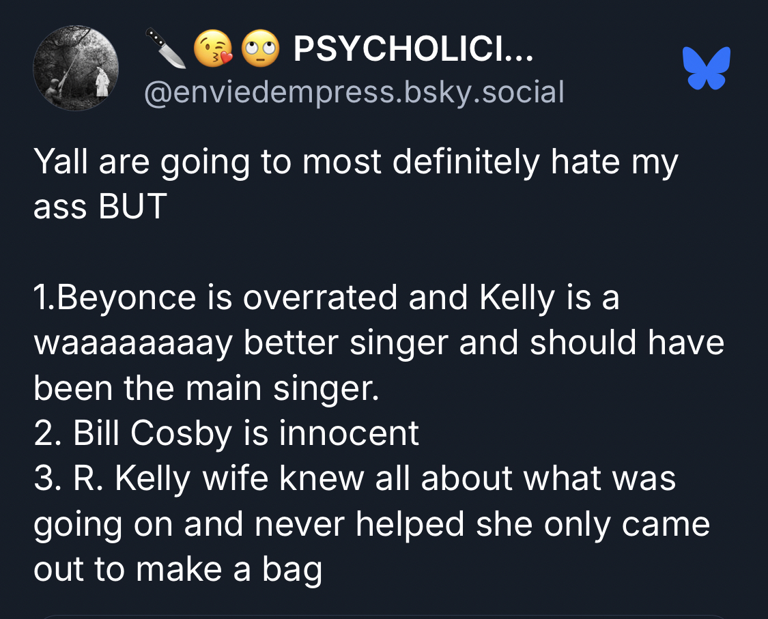Viewport: 768px width, 619px height.
Task: Click the "Bill Cosby is innocent" line
Action: tap(246, 433)
